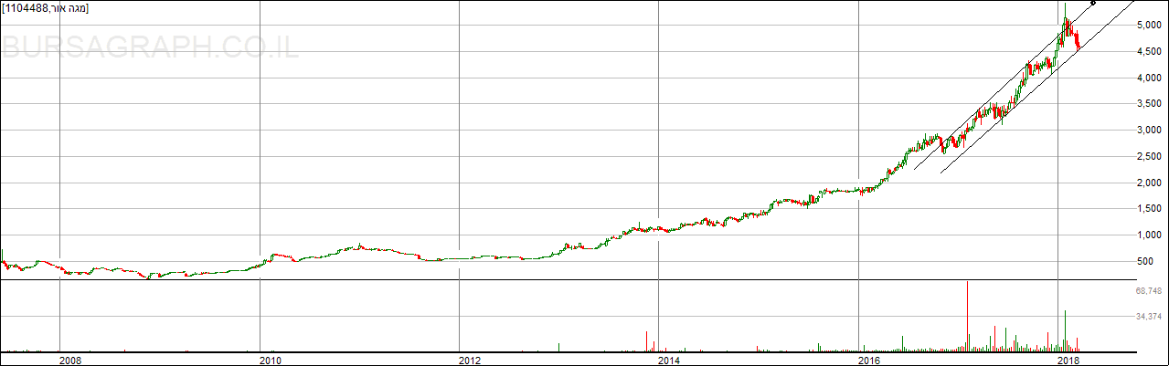Select the 2008 year label on time axis
The height and width of the screenshot is (366, 1169).
point(69,361)
